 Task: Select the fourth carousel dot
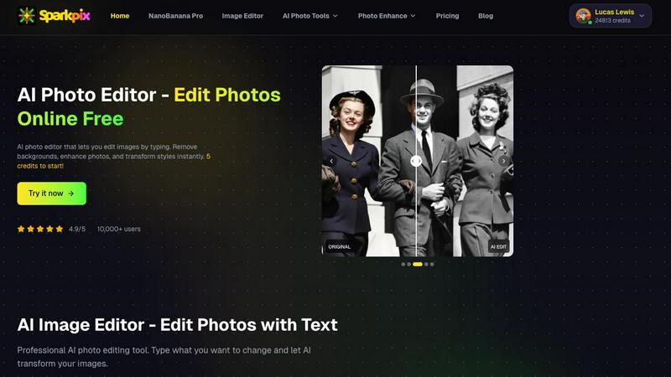click(426, 264)
